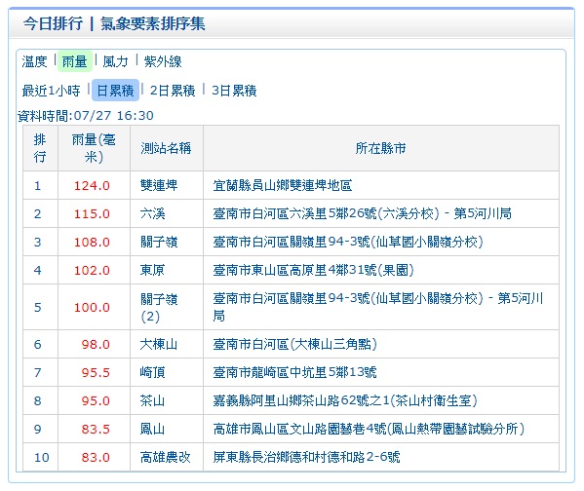This screenshot has width=584, height=491.
Task: Click the 茶山村衛生室 address
Action: coord(345,401)
